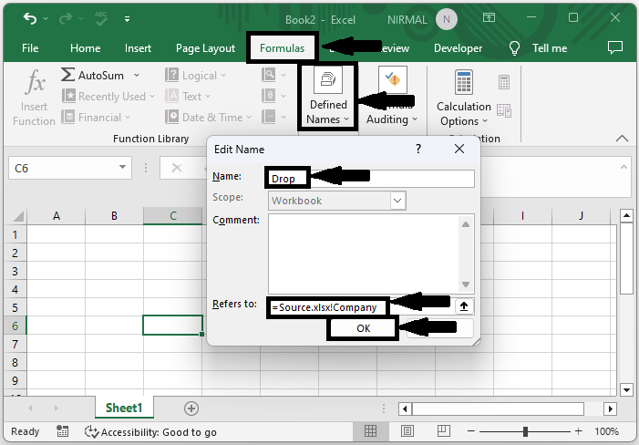Click horizontal scrollbar left arrow
This screenshot has width=639, height=445.
click(x=405, y=409)
